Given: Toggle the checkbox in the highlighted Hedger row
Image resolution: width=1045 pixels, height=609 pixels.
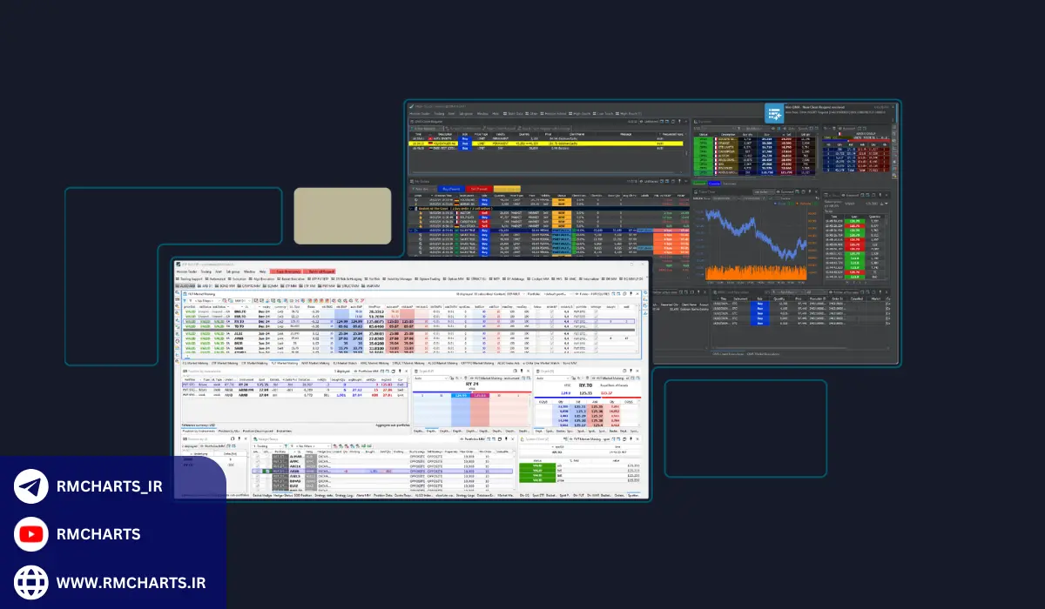Looking at the screenshot, I should [x=257, y=471].
